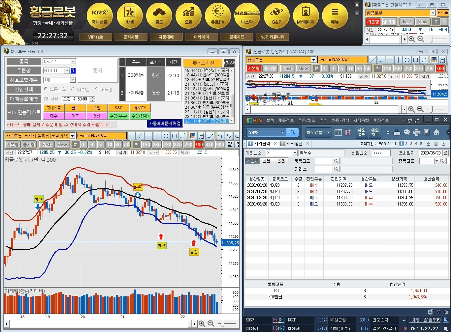This screenshot has height=332, width=452.
Task: Open the HTS chat bubble icon
Action: [x=407, y=132]
